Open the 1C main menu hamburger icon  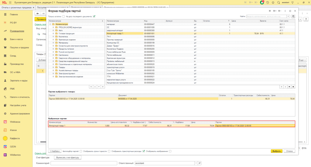[x=10, y=2]
